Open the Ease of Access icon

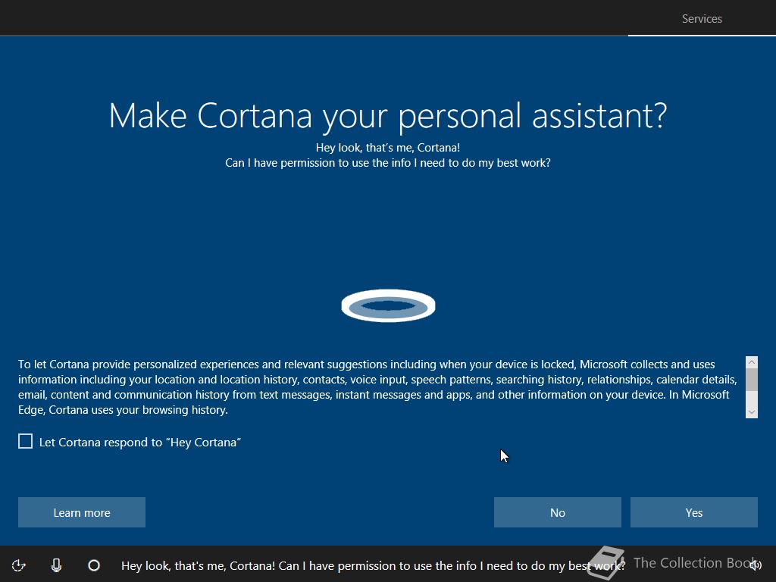coord(19,565)
